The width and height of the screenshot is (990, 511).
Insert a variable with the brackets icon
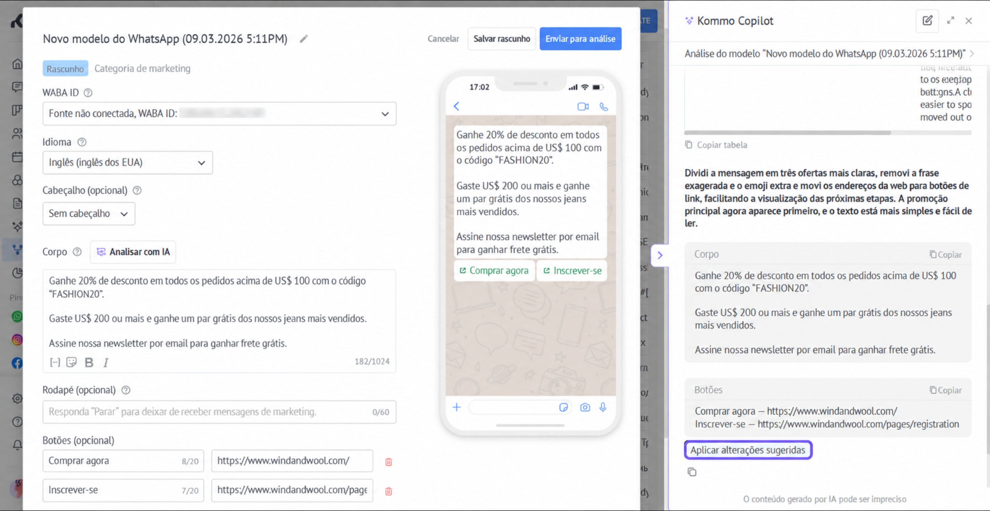point(55,362)
